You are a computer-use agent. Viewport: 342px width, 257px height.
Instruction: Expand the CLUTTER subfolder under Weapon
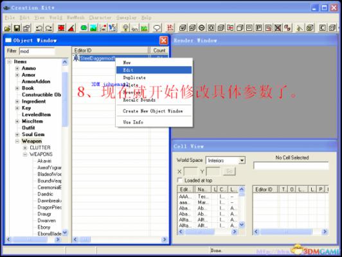click(25, 148)
